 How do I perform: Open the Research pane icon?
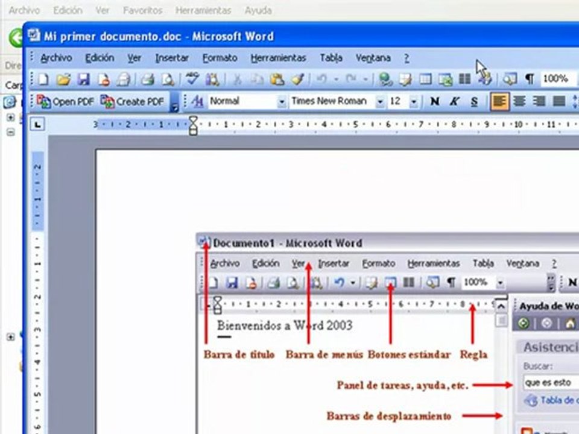click(213, 79)
